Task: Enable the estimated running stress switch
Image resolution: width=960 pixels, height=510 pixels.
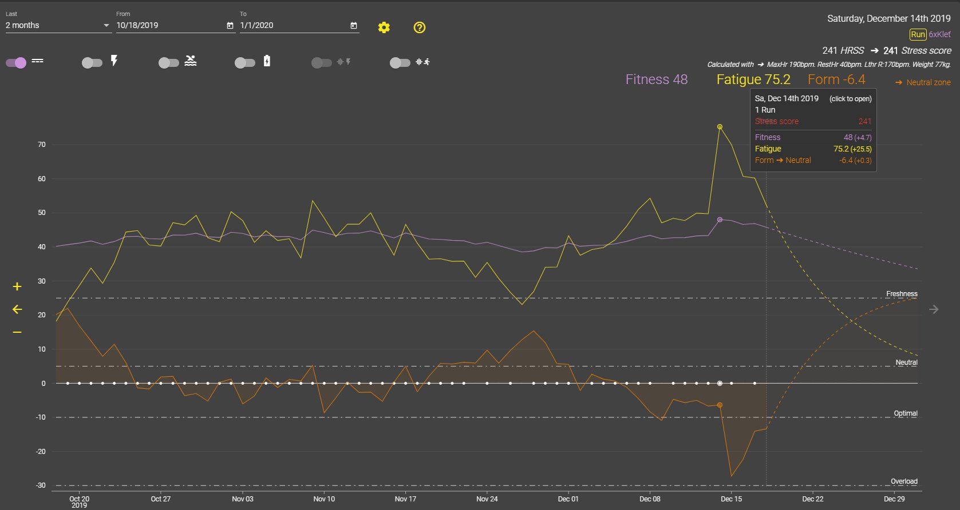Action: pos(400,62)
